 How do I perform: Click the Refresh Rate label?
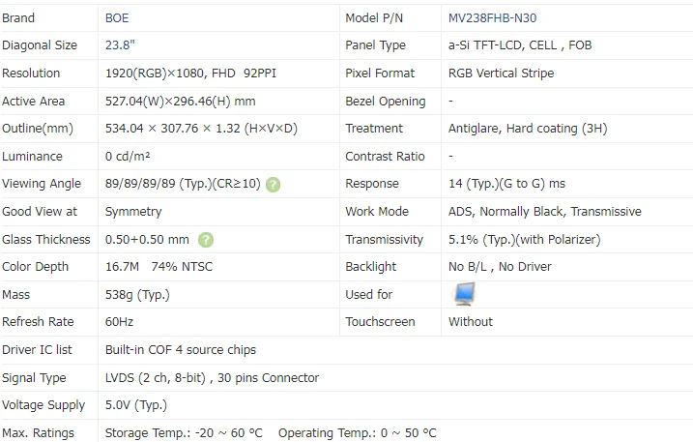pos(38,322)
